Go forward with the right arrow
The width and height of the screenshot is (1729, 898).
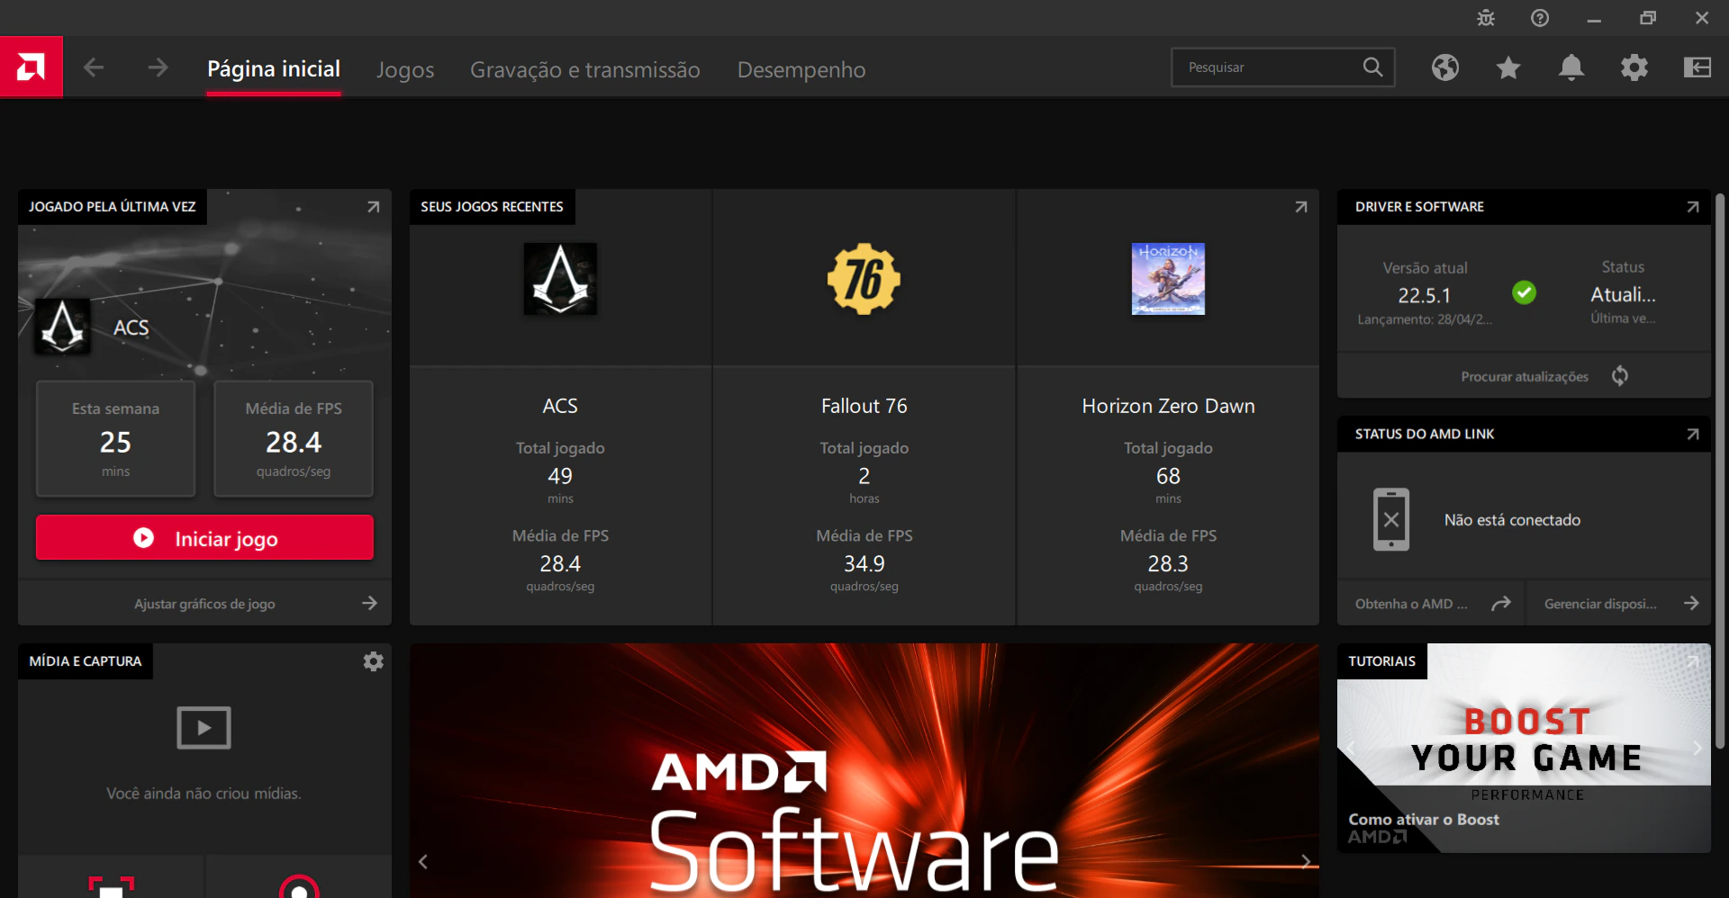(x=158, y=67)
